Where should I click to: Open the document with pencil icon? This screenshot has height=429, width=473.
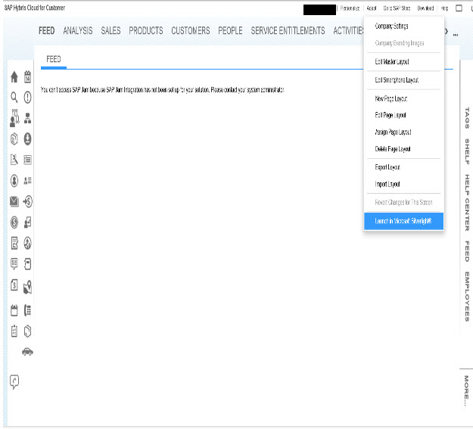coord(14,243)
